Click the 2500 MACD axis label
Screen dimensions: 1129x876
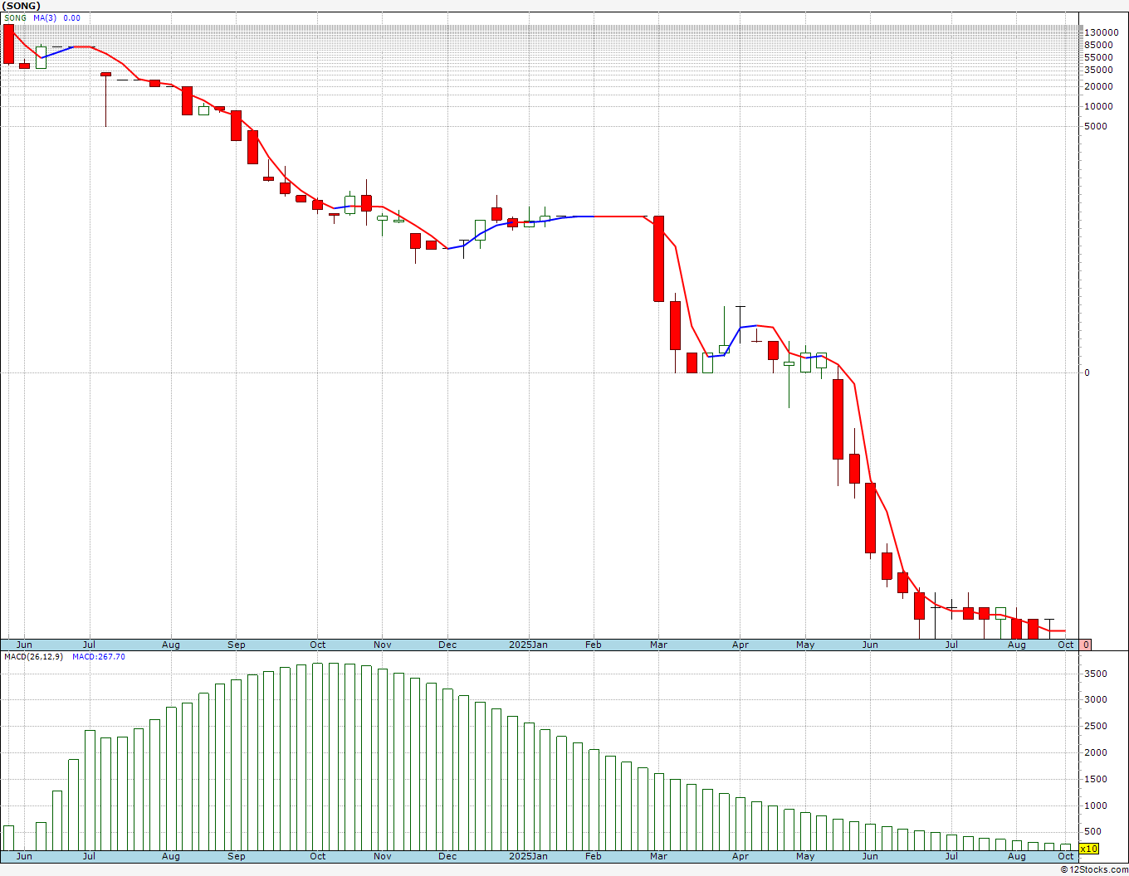coord(1096,726)
